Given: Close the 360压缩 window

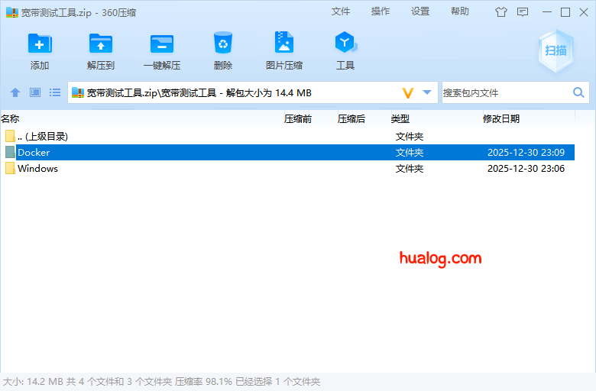Looking at the screenshot, I should tap(584, 12).
